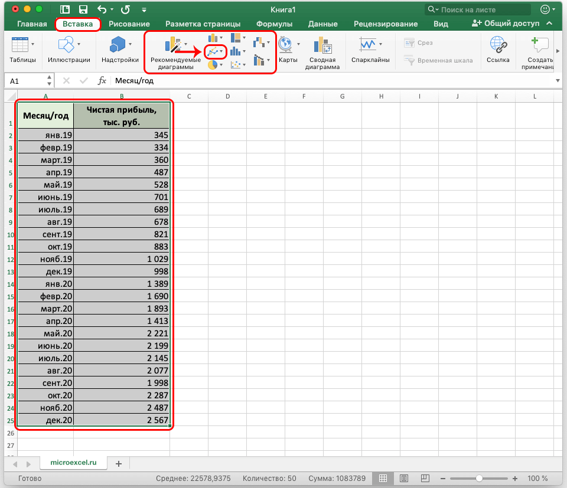
Task: Zoom out with the minus button
Action: (x=442, y=478)
